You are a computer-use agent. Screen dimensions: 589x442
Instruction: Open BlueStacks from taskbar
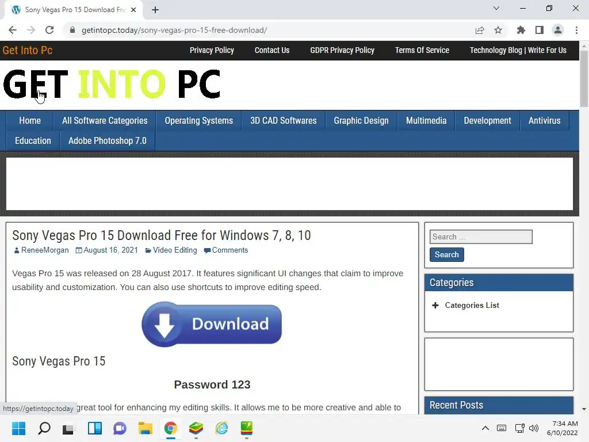click(196, 428)
